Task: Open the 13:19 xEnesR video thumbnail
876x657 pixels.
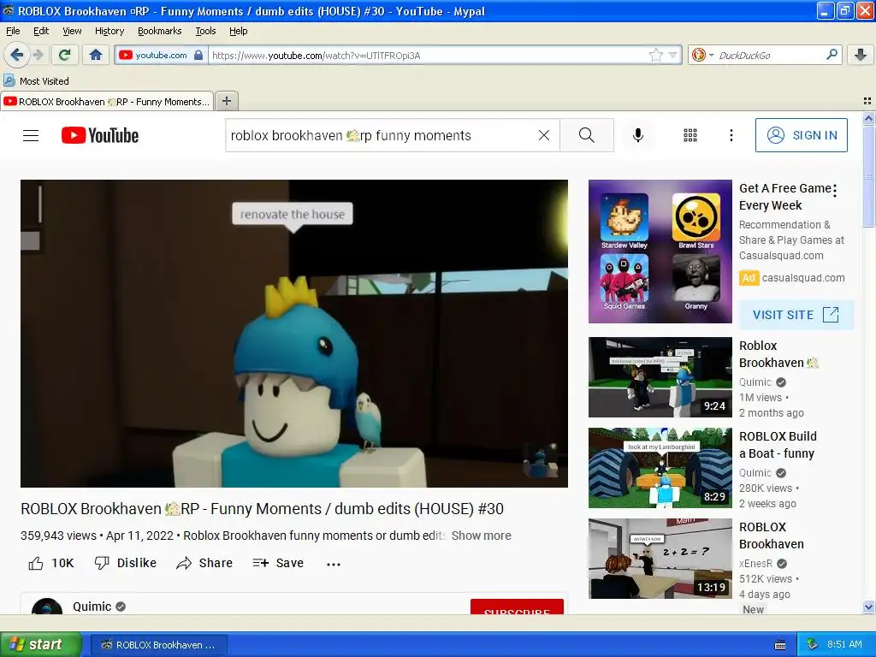Action: 660,559
